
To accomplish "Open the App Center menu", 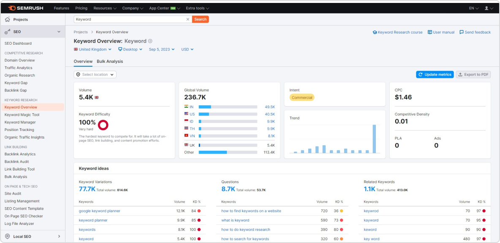I will pyautogui.click(x=165, y=8).
